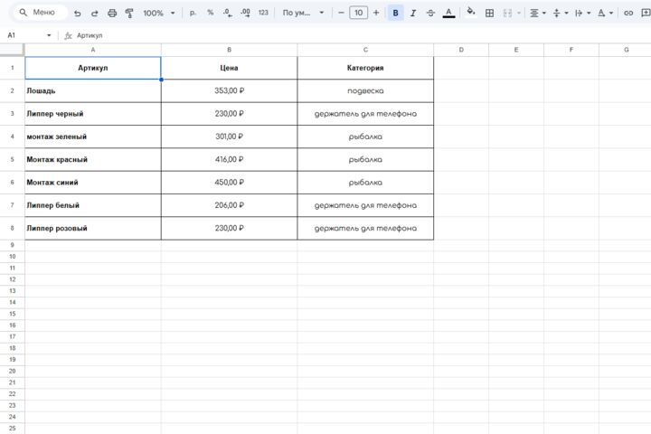This screenshot has width=651, height=434.
Task: Select the монтаж зеленый cell
Action: (93, 137)
